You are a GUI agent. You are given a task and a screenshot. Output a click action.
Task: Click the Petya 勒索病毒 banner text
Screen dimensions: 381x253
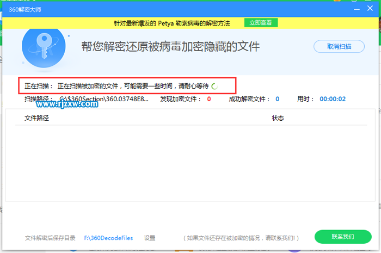point(172,23)
